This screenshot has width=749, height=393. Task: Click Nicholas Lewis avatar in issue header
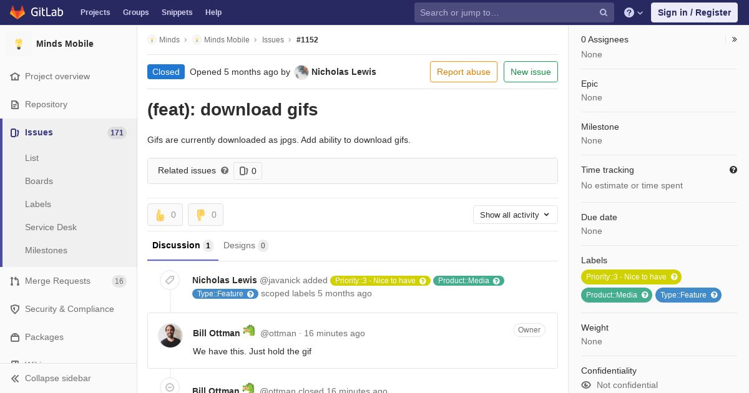coord(301,72)
